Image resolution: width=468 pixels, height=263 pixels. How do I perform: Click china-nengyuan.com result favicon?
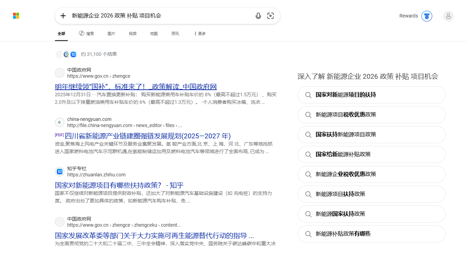60,122
